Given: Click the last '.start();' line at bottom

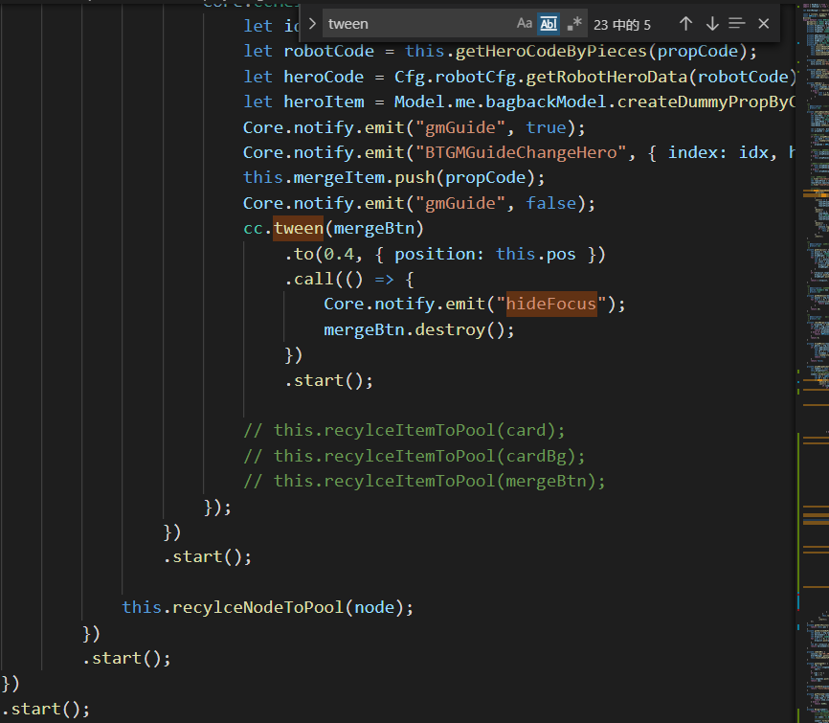Looking at the screenshot, I should pyautogui.click(x=46, y=709).
